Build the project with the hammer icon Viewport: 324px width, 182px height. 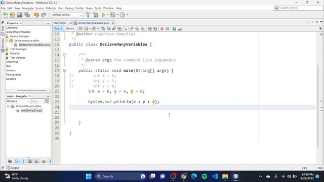[x=88, y=15]
